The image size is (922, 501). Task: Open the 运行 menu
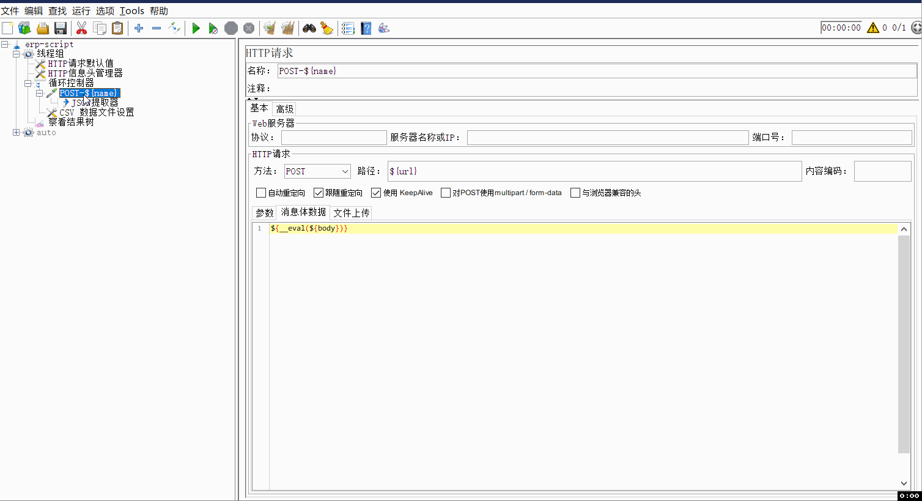tap(81, 11)
